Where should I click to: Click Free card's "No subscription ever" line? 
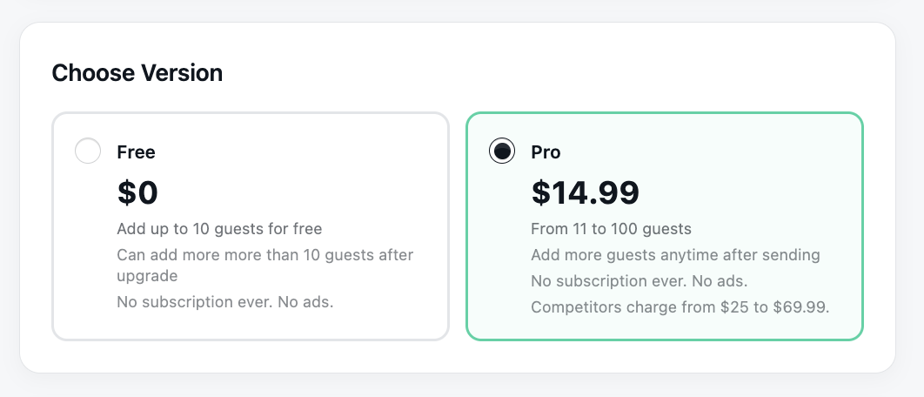[x=224, y=302]
